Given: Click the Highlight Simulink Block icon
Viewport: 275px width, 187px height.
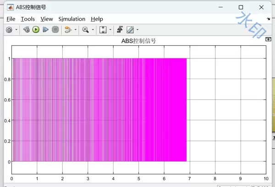Looking at the screenshot, I should [68, 30].
